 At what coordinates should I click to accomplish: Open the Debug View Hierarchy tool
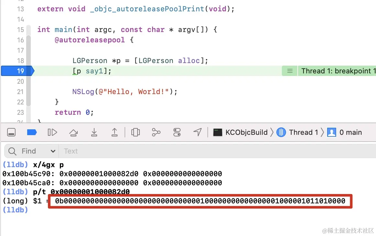tap(135, 132)
